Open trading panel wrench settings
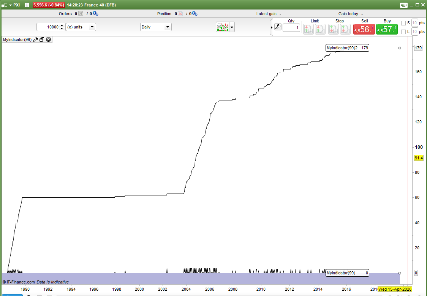Viewport: 427px width, 296px height. [x=278, y=27]
